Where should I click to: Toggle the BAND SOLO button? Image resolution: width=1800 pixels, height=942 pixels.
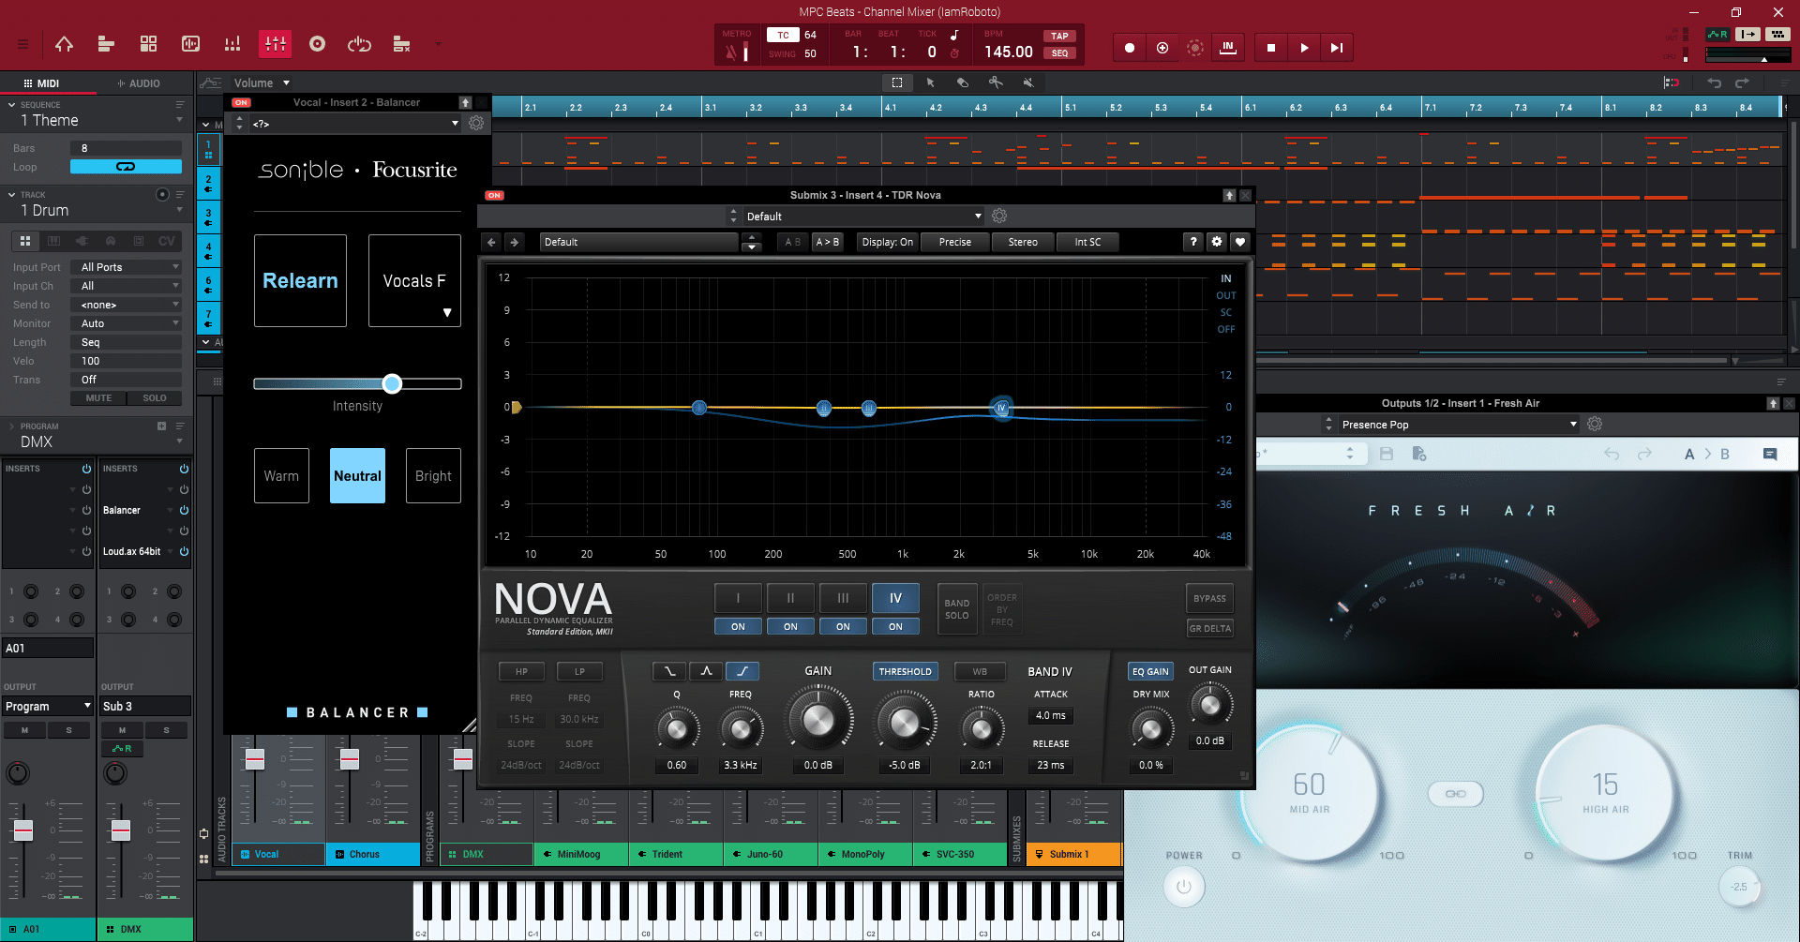tap(957, 609)
